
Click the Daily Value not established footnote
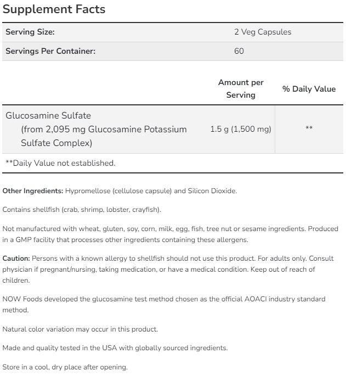(60, 163)
